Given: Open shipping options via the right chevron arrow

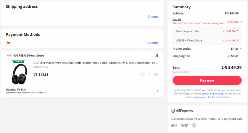Looking at the screenshot, I should pyautogui.click(x=157, y=91).
